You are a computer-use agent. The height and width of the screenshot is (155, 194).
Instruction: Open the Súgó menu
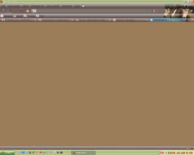click(78, 6)
